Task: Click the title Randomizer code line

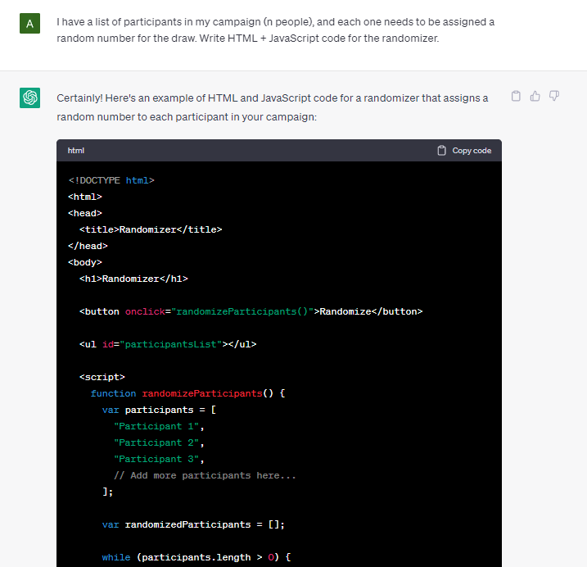Action: tap(151, 229)
